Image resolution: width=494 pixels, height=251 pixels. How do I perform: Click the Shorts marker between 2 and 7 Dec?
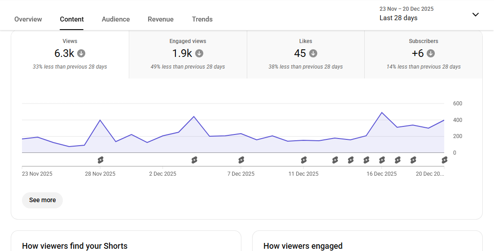coord(194,160)
